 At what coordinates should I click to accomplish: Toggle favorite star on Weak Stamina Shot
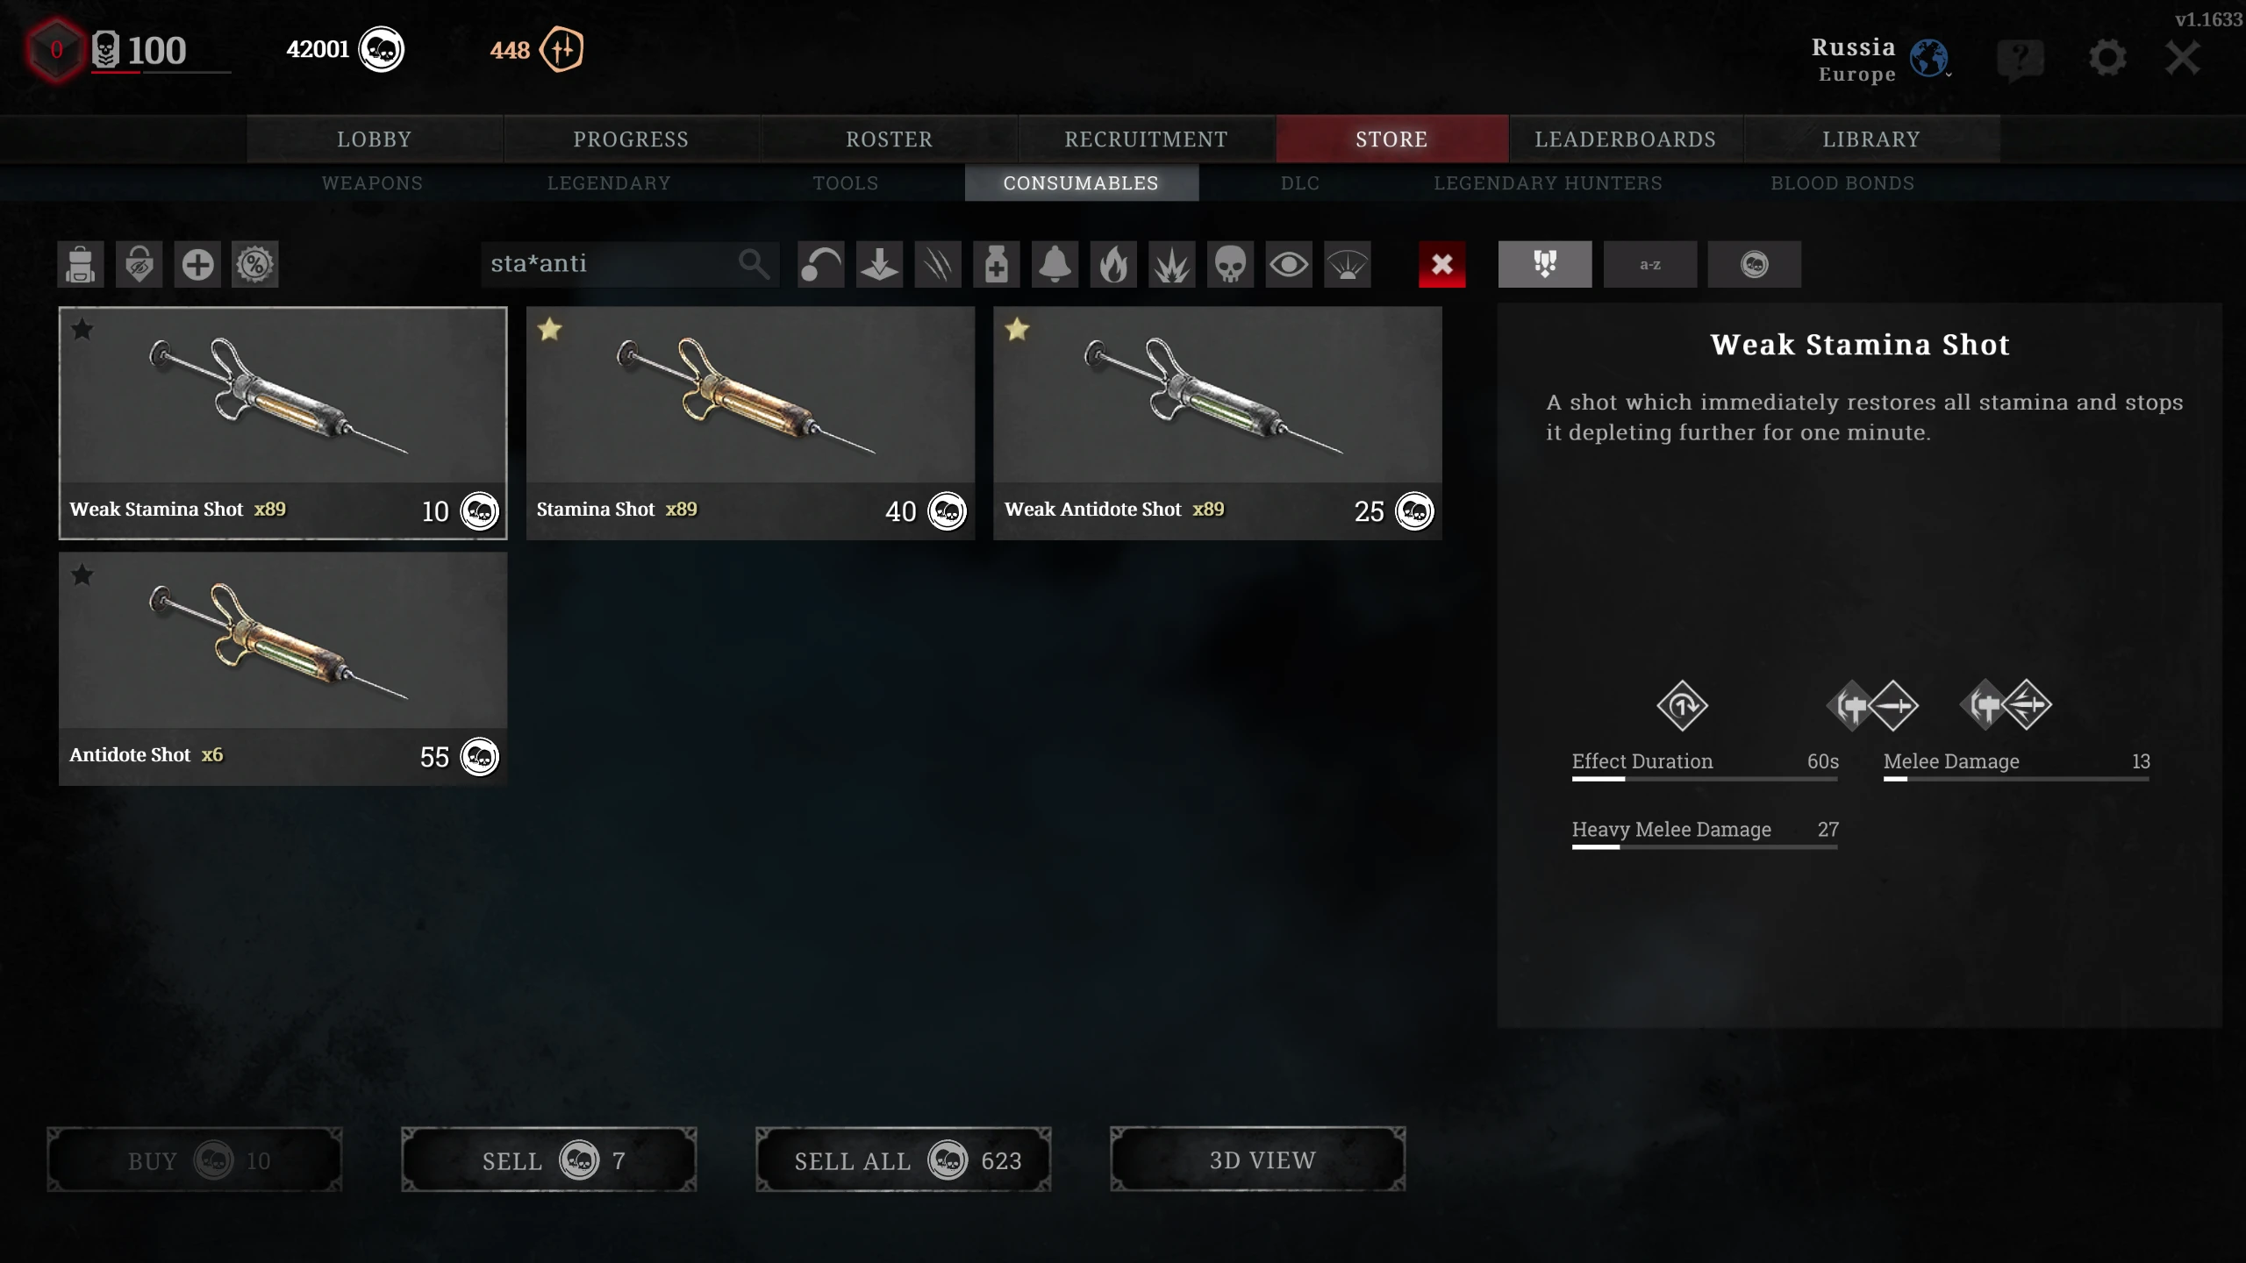pos(82,330)
